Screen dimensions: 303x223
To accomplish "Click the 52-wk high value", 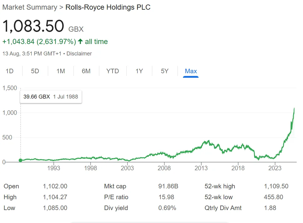I will point(276,186).
